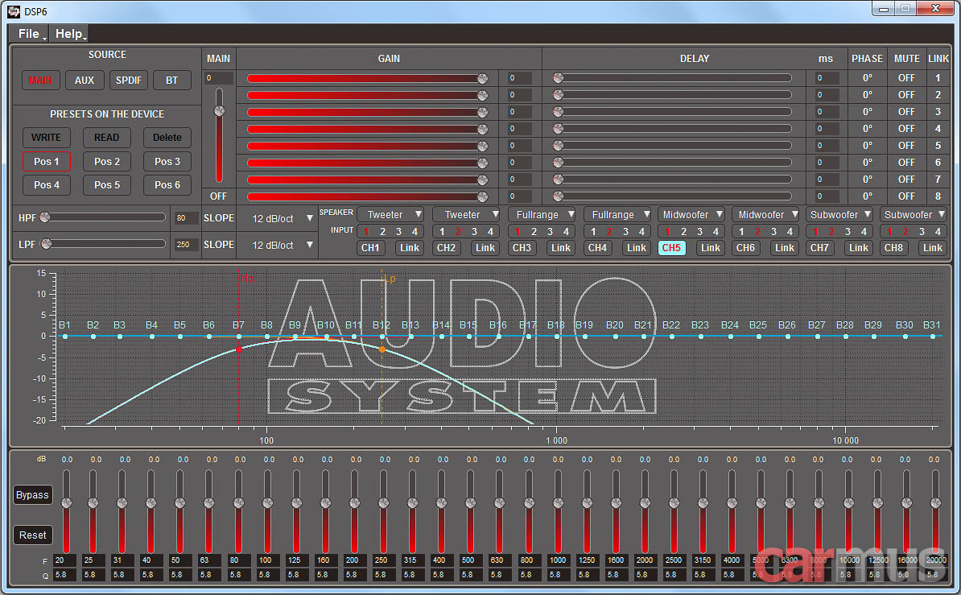Select the BT source

[x=171, y=80]
